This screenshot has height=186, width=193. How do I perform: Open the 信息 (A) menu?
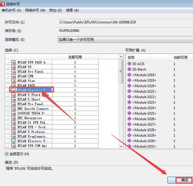tap(72, 10)
